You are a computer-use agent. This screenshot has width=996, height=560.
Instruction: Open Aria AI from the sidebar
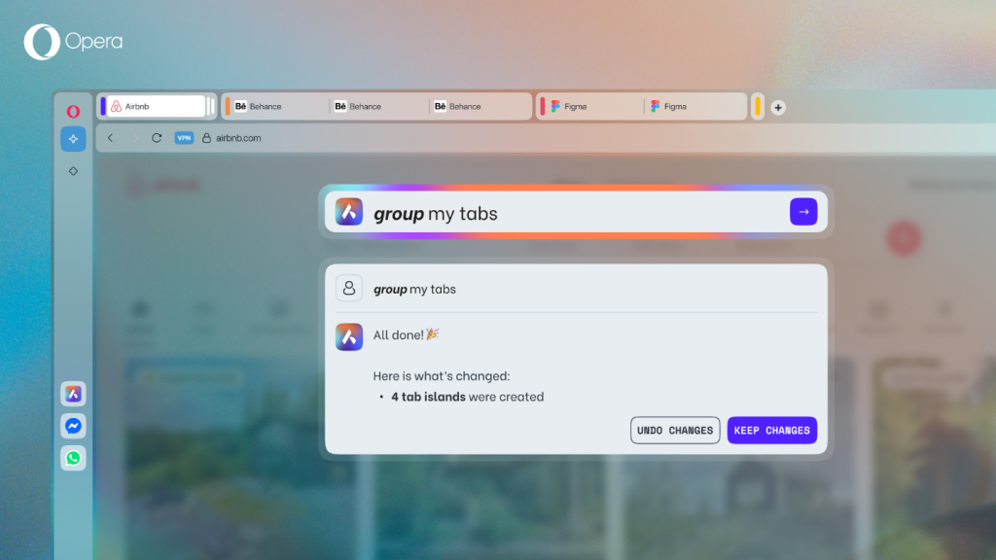[73, 394]
